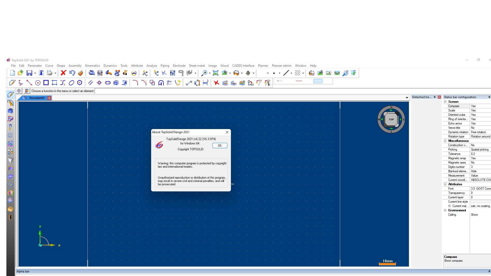Screen dimensions: 491x276
Task: Select the solid red line style
Action: (x=299, y=81)
